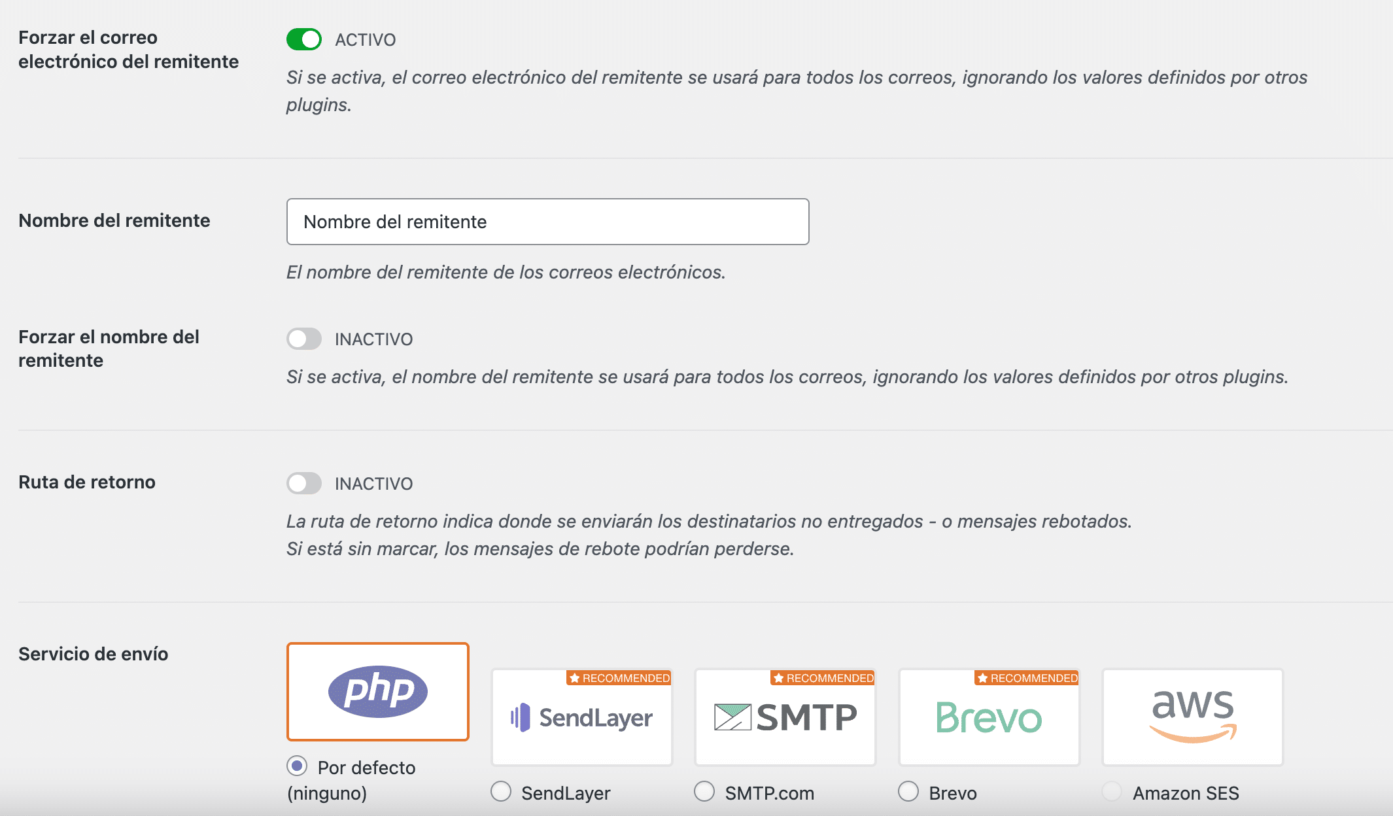This screenshot has width=1393, height=816.
Task: Select the SendLayer radio button
Action: pyautogui.click(x=501, y=792)
